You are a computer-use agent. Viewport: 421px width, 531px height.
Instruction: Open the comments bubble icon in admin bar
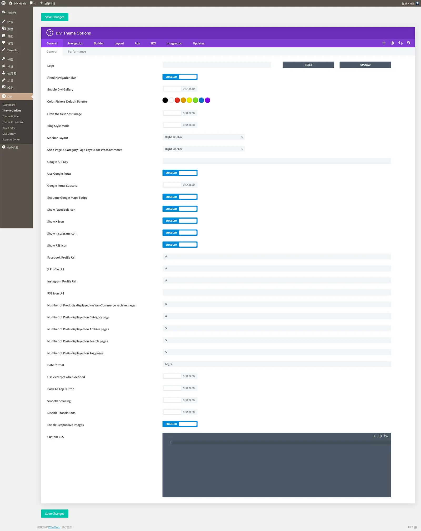click(x=31, y=3)
